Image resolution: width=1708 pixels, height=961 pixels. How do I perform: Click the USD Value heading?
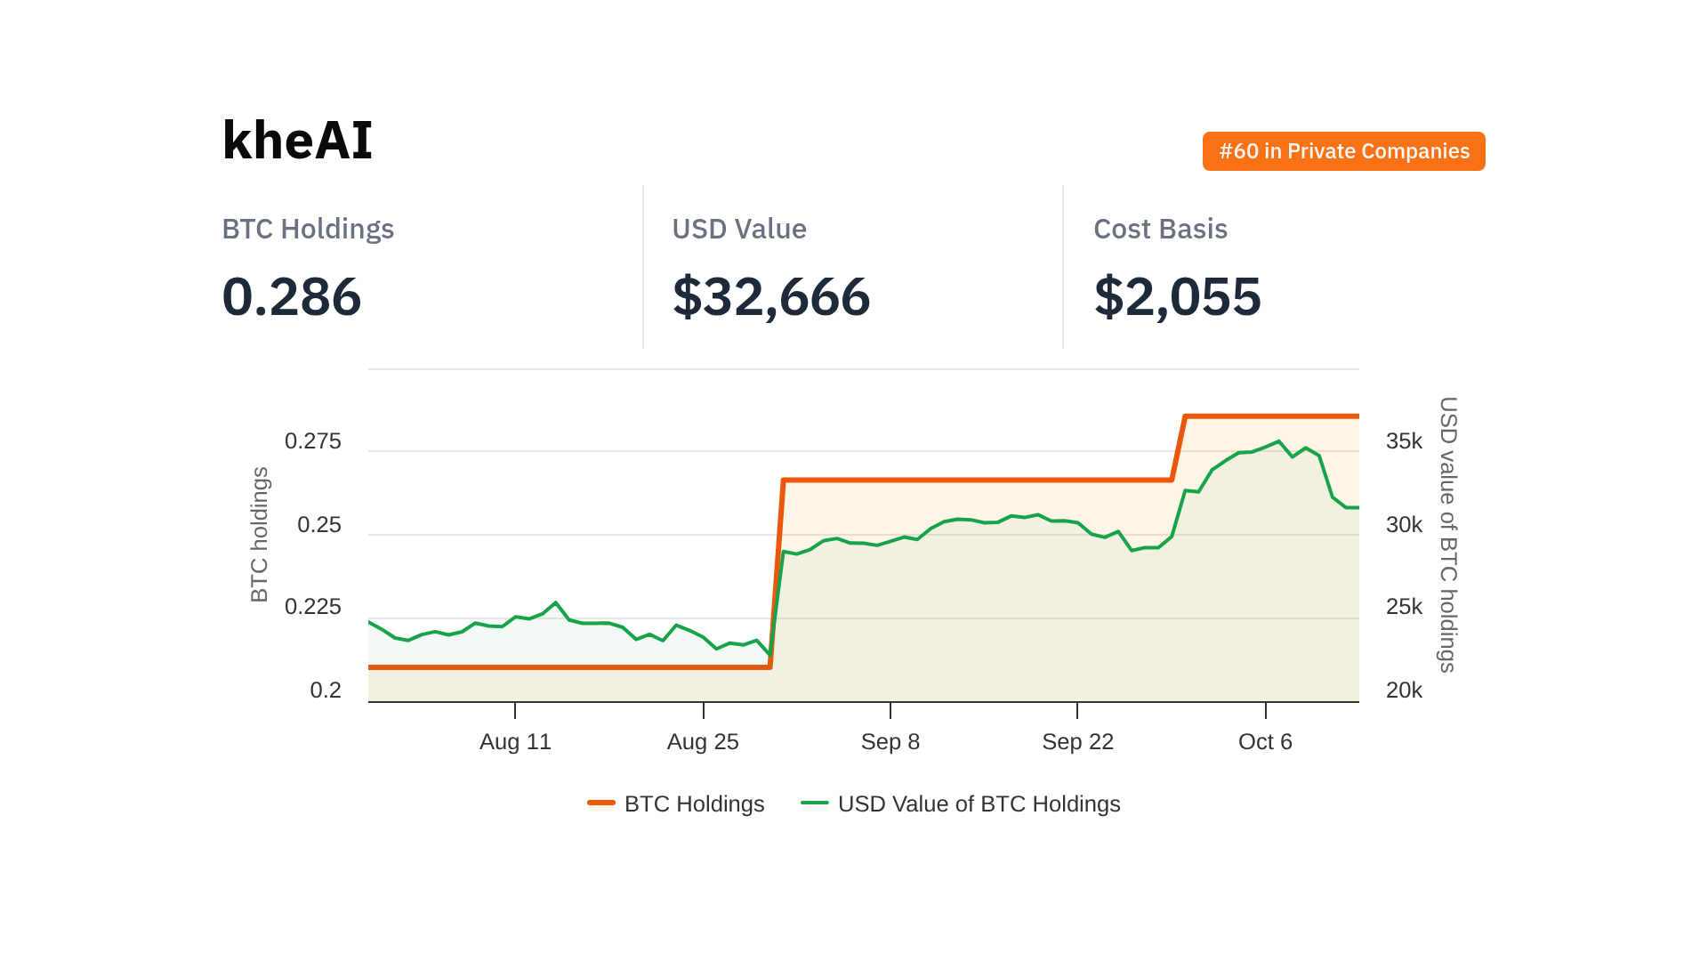pyautogui.click(x=739, y=229)
